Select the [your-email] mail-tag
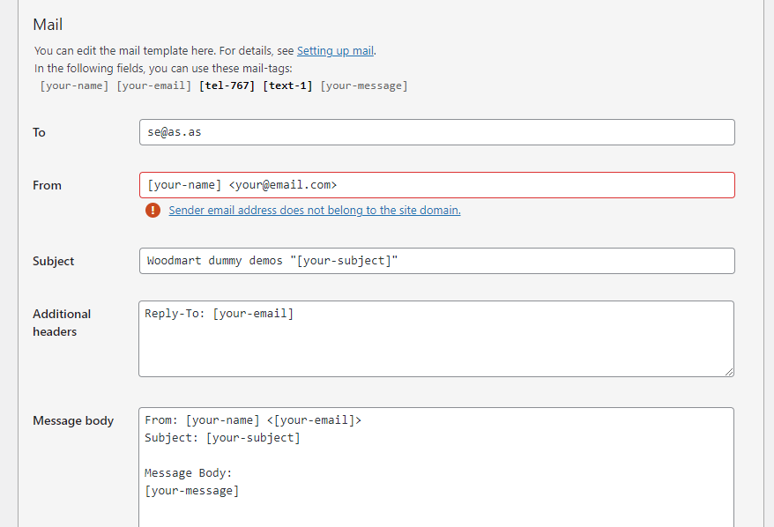Viewport: 774px width, 527px height. pyautogui.click(x=154, y=85)
